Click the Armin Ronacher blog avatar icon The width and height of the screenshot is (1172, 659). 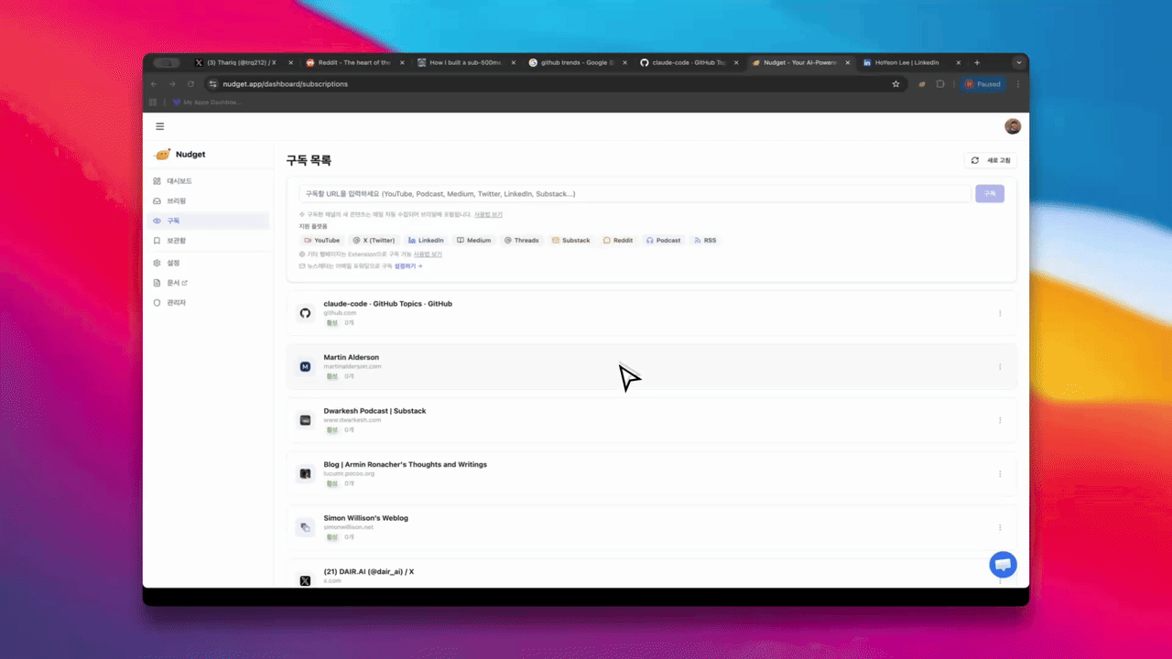click(306, 473)
